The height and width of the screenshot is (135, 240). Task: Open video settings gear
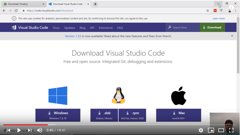click(201, 130)
